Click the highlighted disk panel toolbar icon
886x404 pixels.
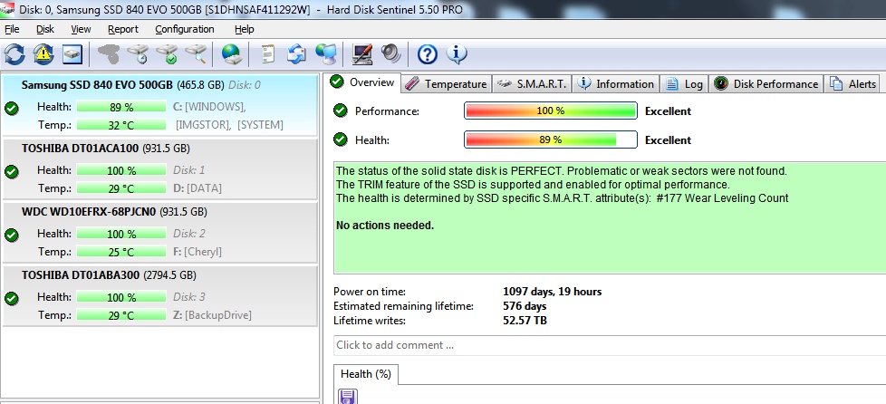72,54
